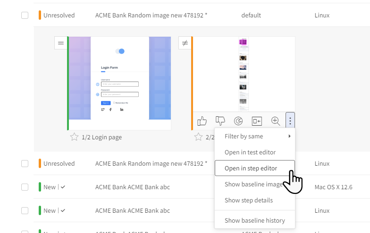Select Show step details
The width and height of the screenshot is (370, 233).
tap(255, 201)
